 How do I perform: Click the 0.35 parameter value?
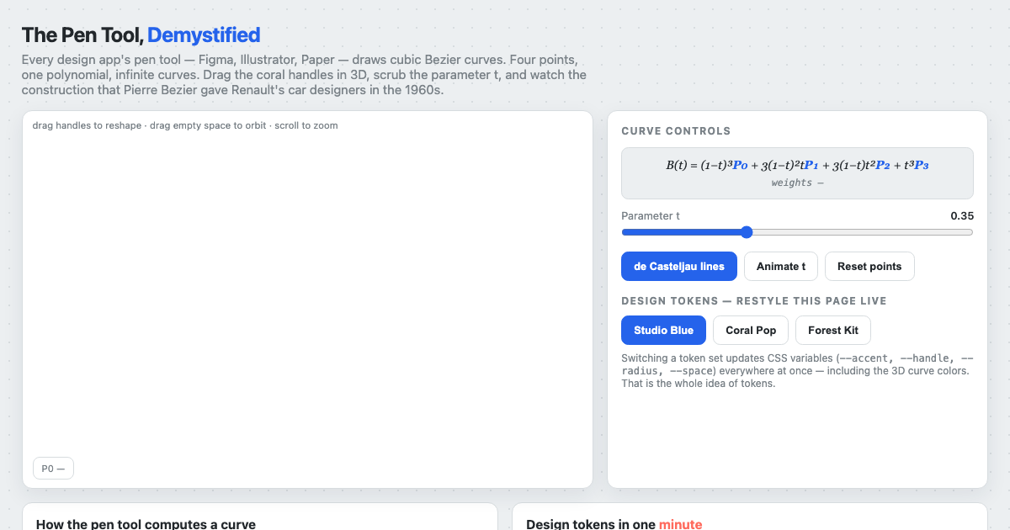(x=962, y=215)
